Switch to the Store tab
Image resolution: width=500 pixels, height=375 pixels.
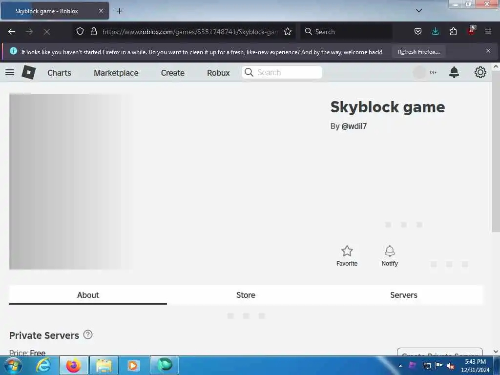(246, 295)
